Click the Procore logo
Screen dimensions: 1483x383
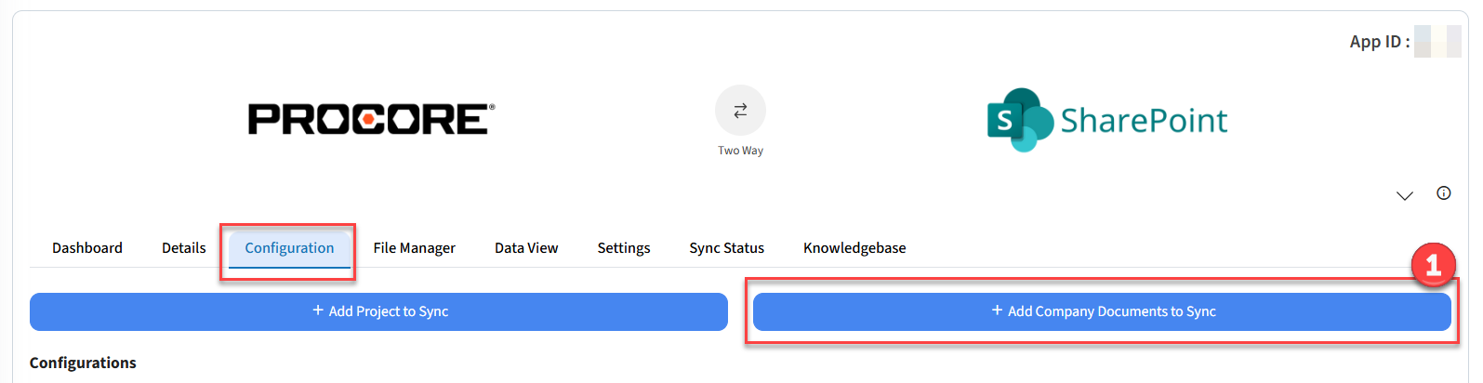(371, 119)
